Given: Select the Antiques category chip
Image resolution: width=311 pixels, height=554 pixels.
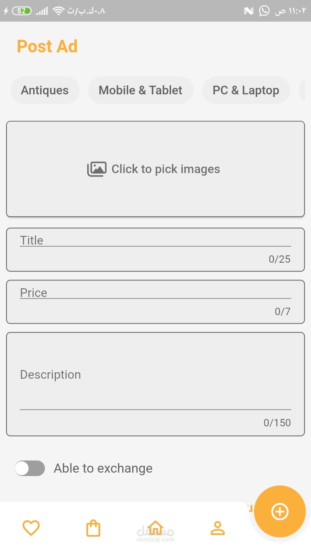Looking at the screenshot, I should point(45,90).
